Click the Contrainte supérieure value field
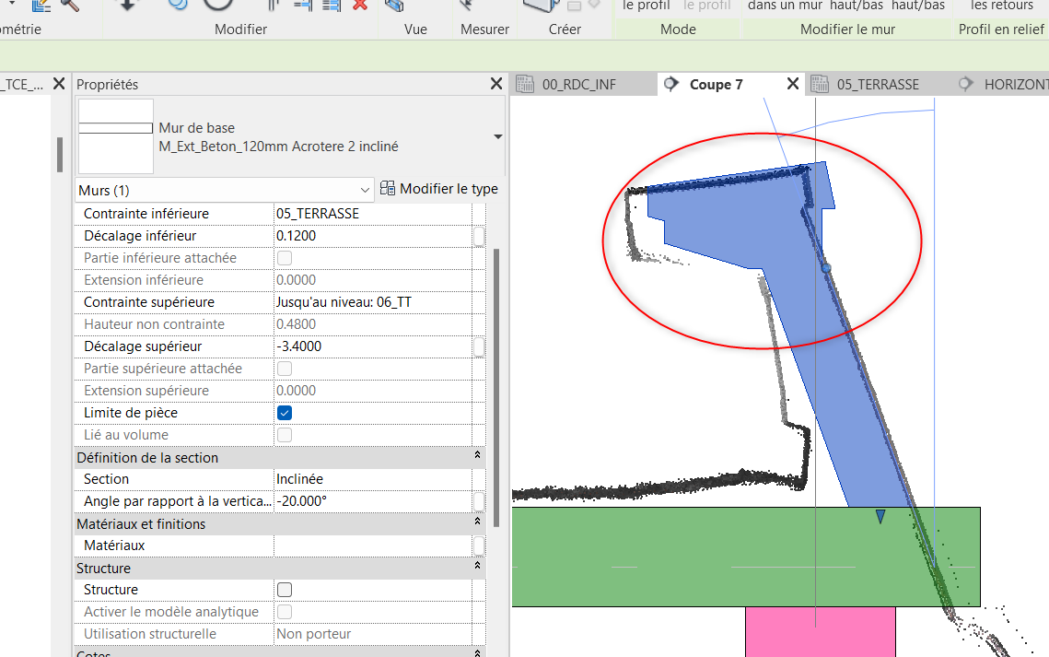1049x657 pixels. tap(372, 302)
